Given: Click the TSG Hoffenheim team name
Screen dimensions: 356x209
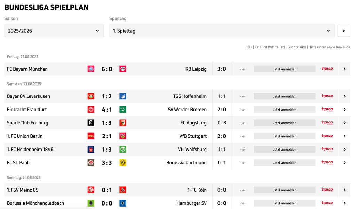Looking at the screenshot, I should [190, 96].
